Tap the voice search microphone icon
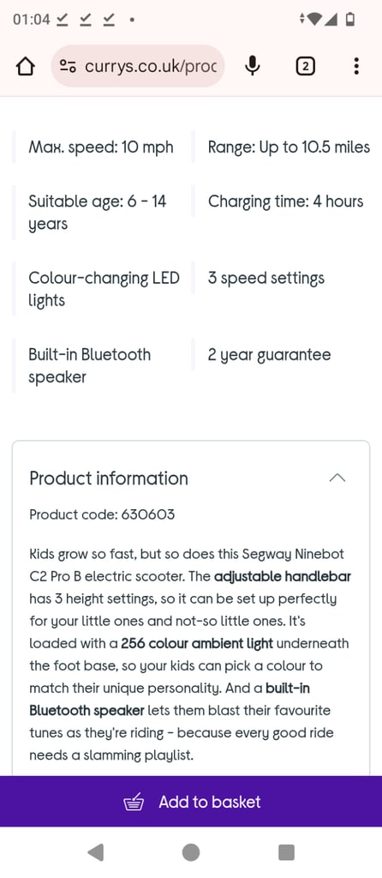382x878 pixels. pyautogui.click(x=253, y=67)
